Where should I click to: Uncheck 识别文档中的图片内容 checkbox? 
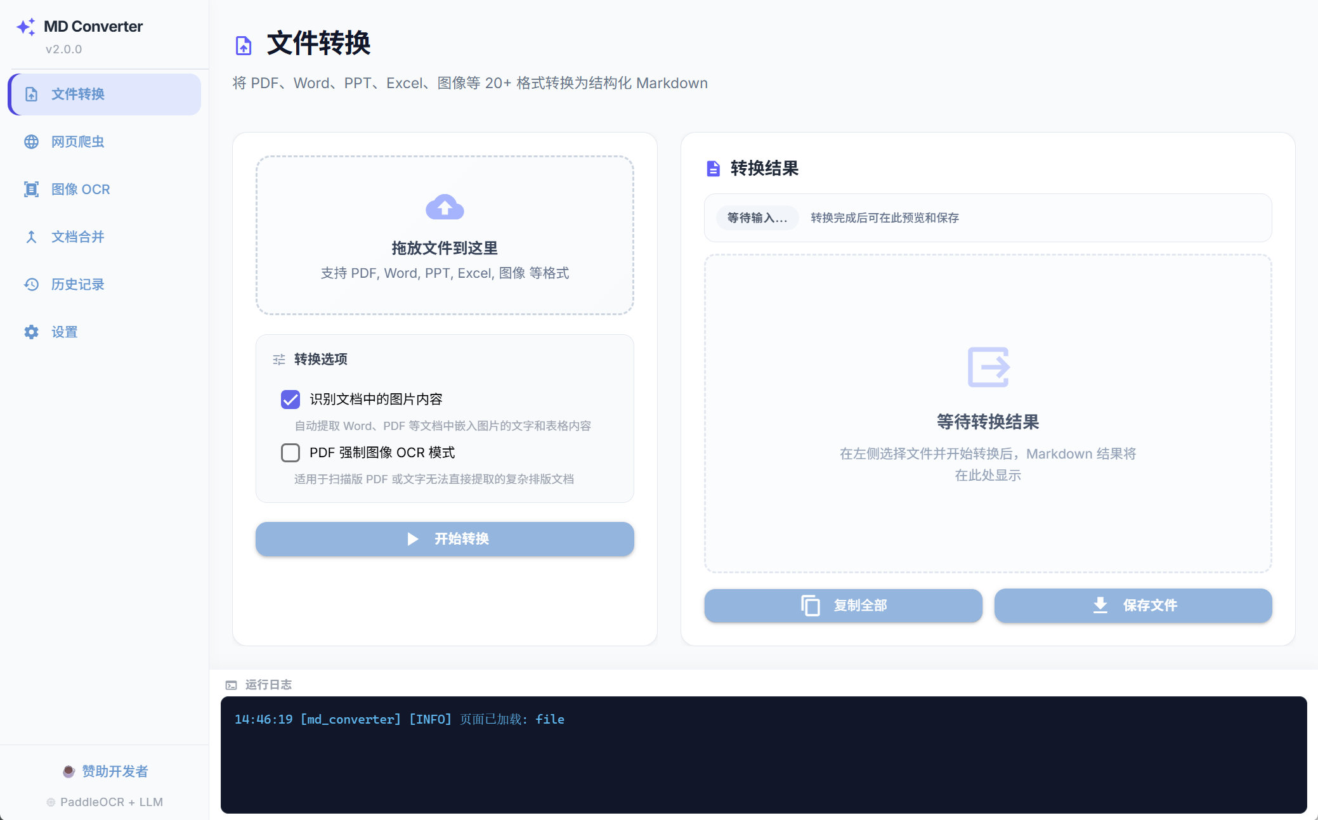[x=290, y=399]
